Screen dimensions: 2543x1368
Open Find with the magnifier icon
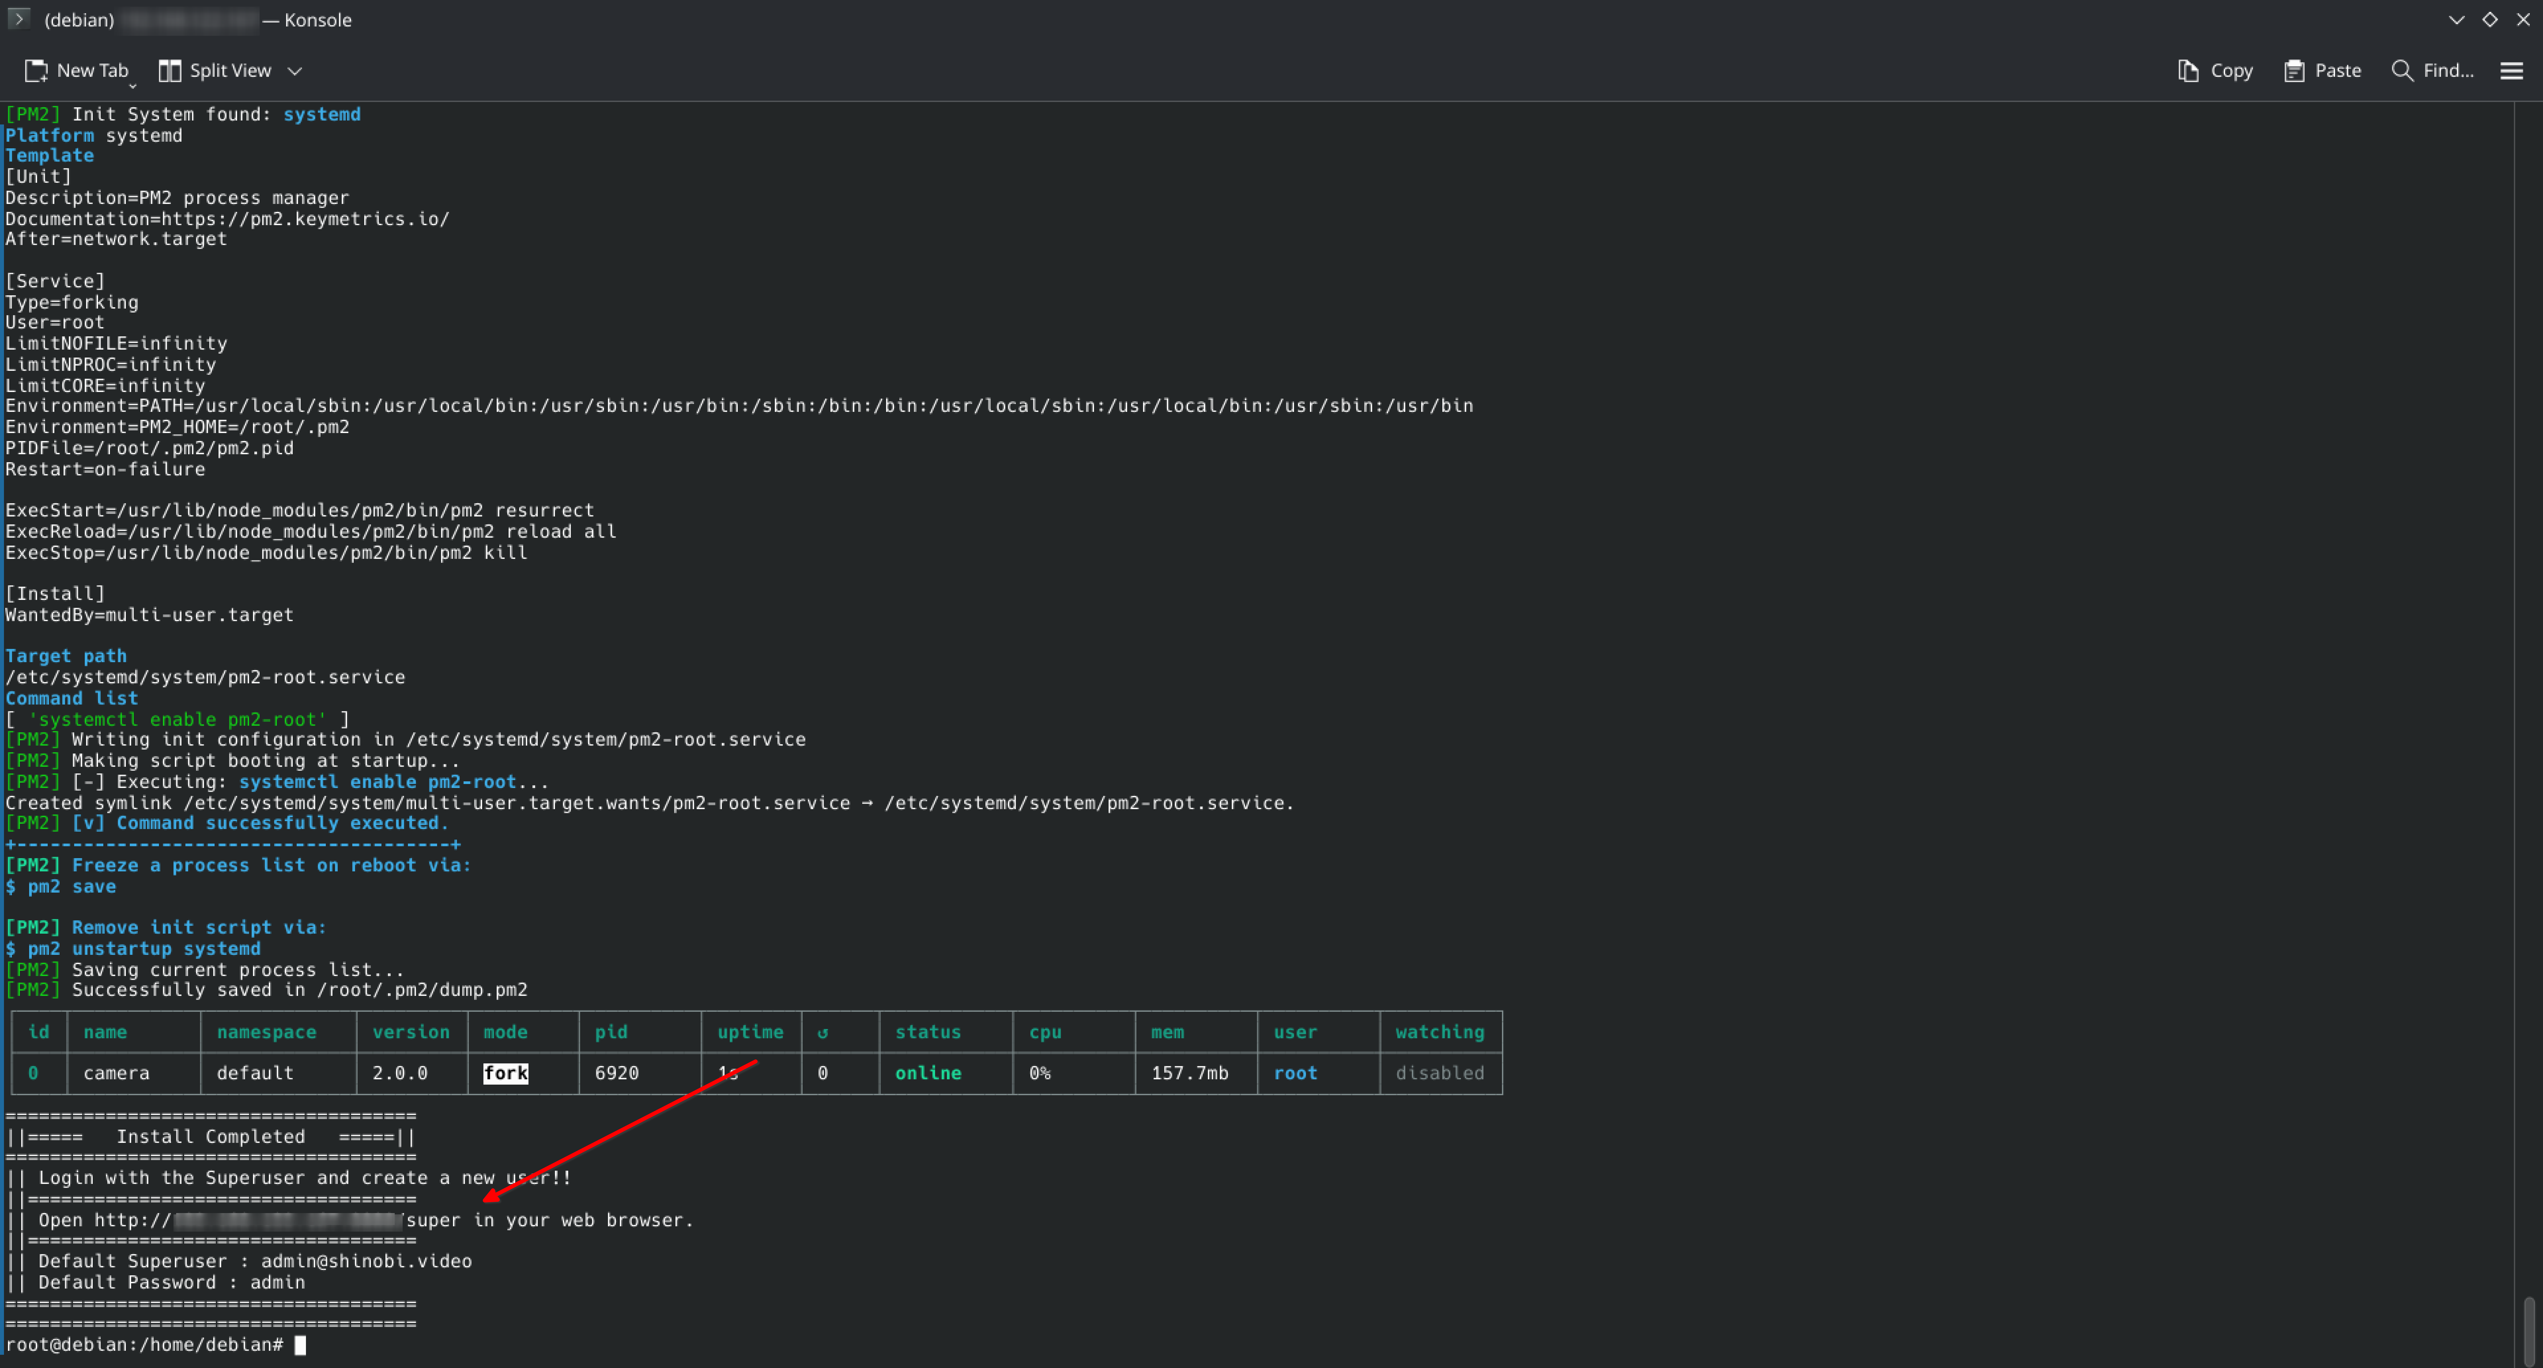click(2402, 70)
